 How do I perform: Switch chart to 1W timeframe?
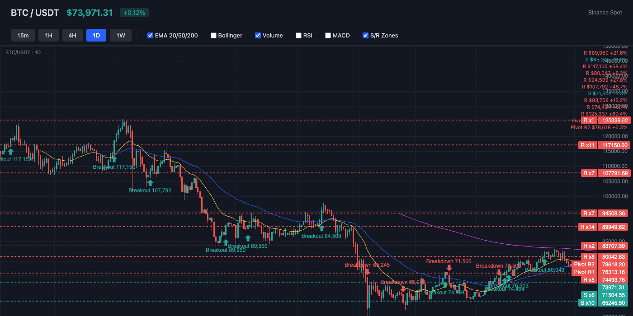click(121, 35)
